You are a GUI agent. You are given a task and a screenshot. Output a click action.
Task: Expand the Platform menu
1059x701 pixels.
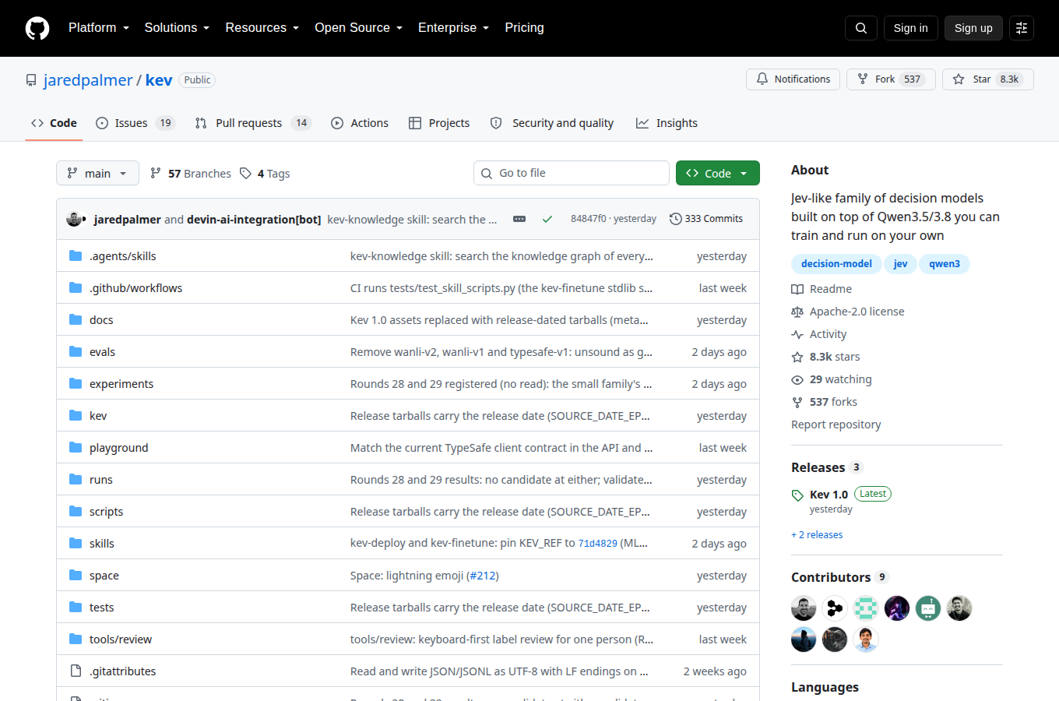[99, 28]
